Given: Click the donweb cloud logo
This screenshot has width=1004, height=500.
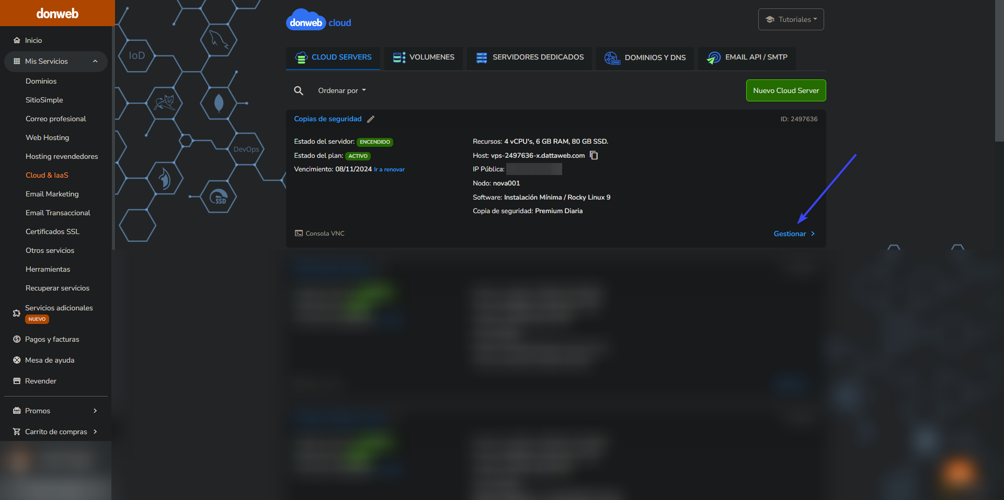Looking at the screenshot, I should [318, 20].
